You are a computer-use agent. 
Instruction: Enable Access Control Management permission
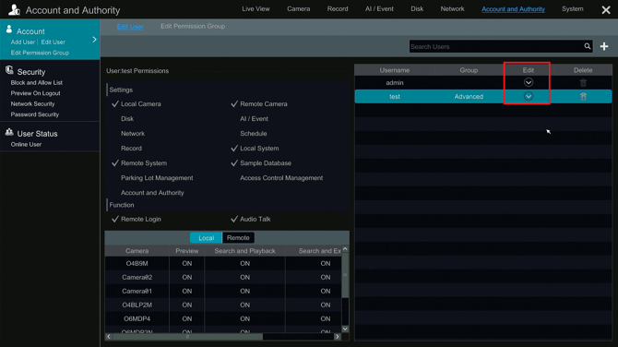coord(281,178)
